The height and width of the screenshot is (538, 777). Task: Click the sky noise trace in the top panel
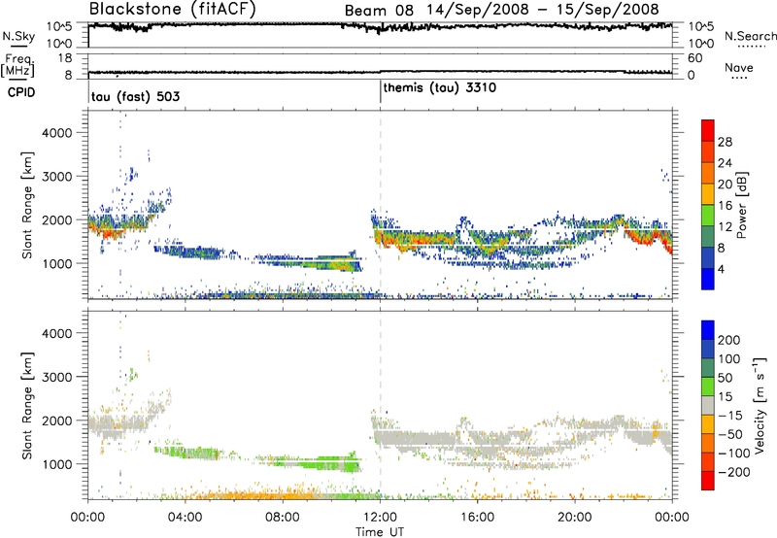tap(380, 27)
